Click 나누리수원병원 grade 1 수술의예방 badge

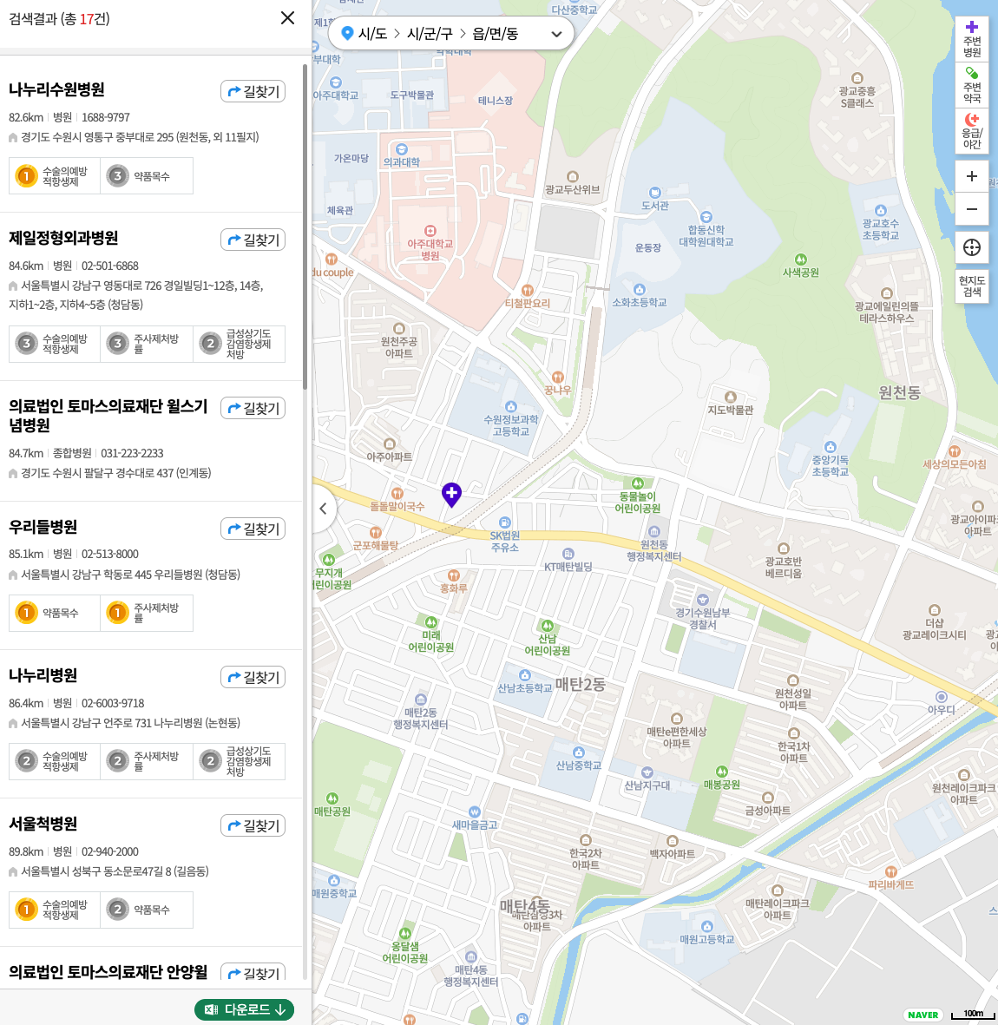pyautogui.click(x=55, y=176)
